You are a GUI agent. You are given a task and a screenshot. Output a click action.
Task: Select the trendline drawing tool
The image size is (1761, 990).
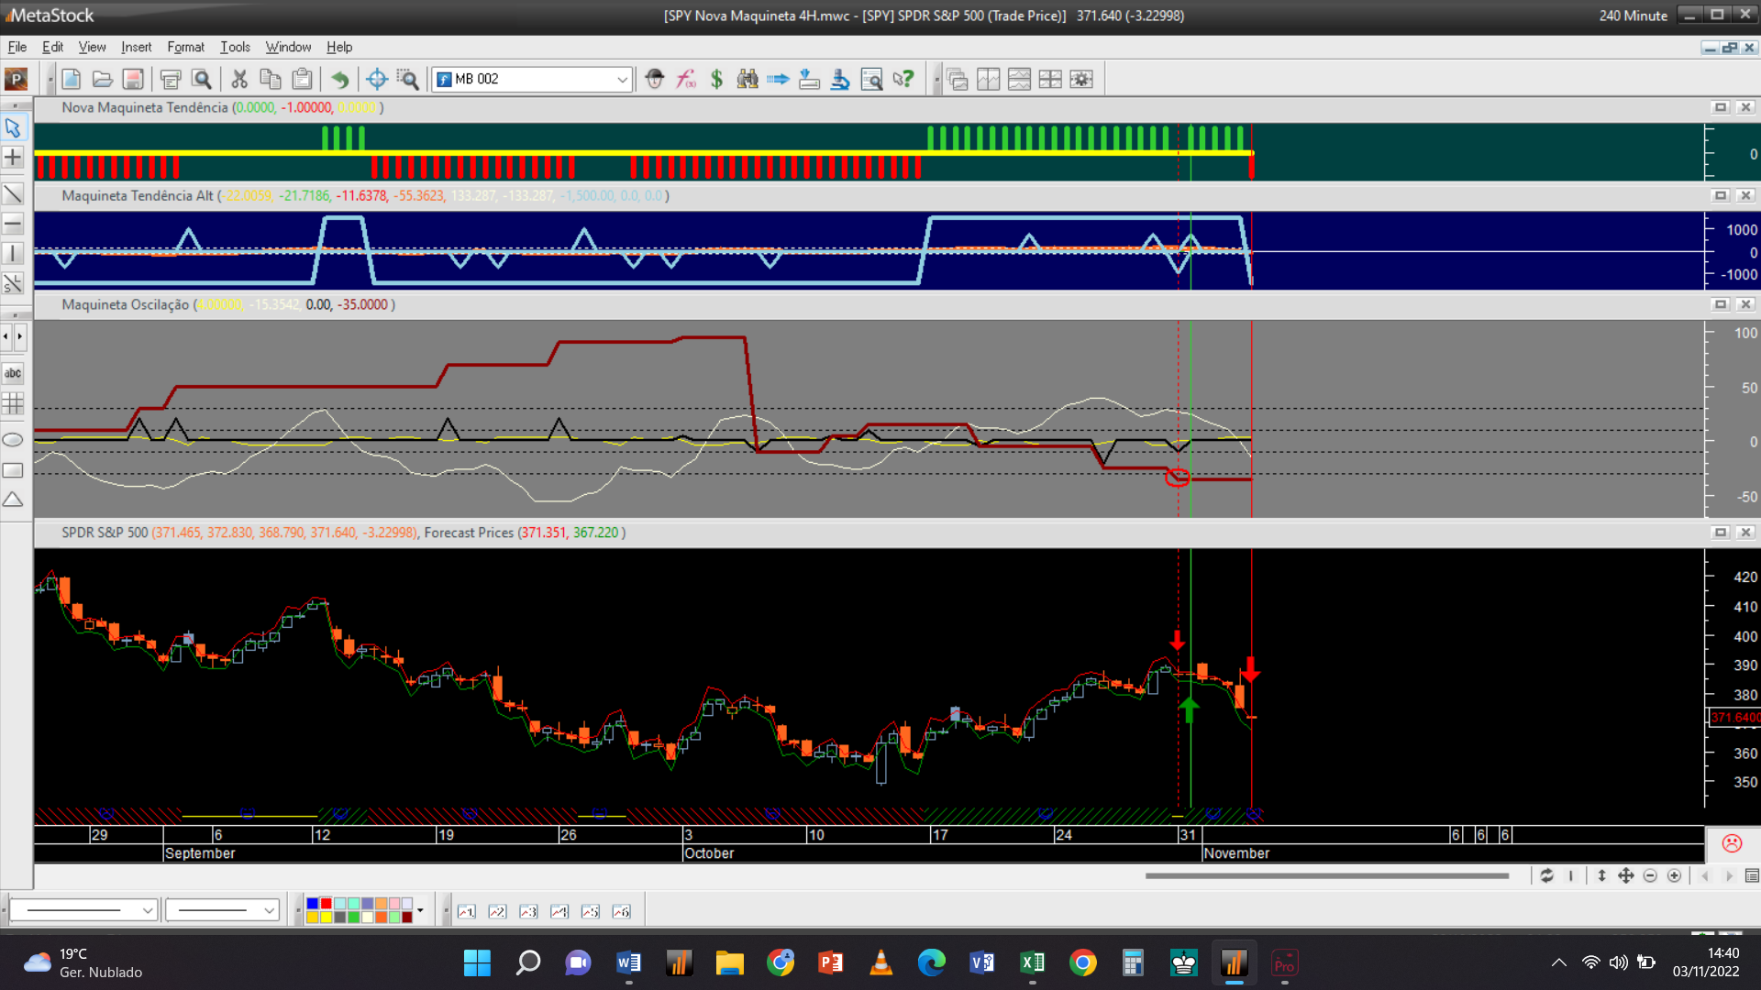pos(13,194)
